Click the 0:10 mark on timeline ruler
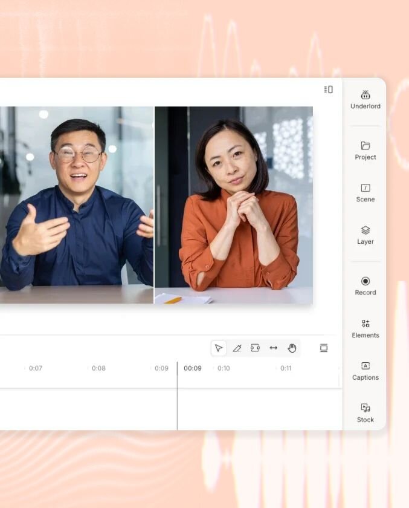409x508 pixels. (x=224, y=368)
